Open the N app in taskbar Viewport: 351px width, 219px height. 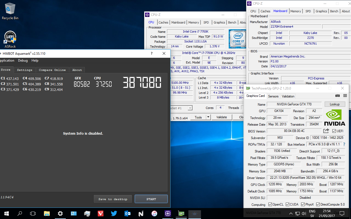(x=141, y=214)
